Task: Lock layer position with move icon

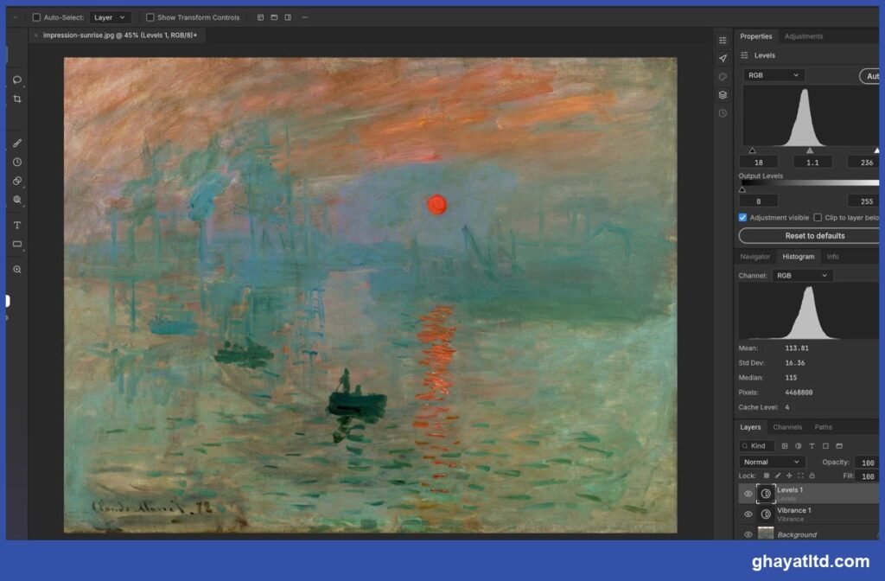Action: point(789,476)
